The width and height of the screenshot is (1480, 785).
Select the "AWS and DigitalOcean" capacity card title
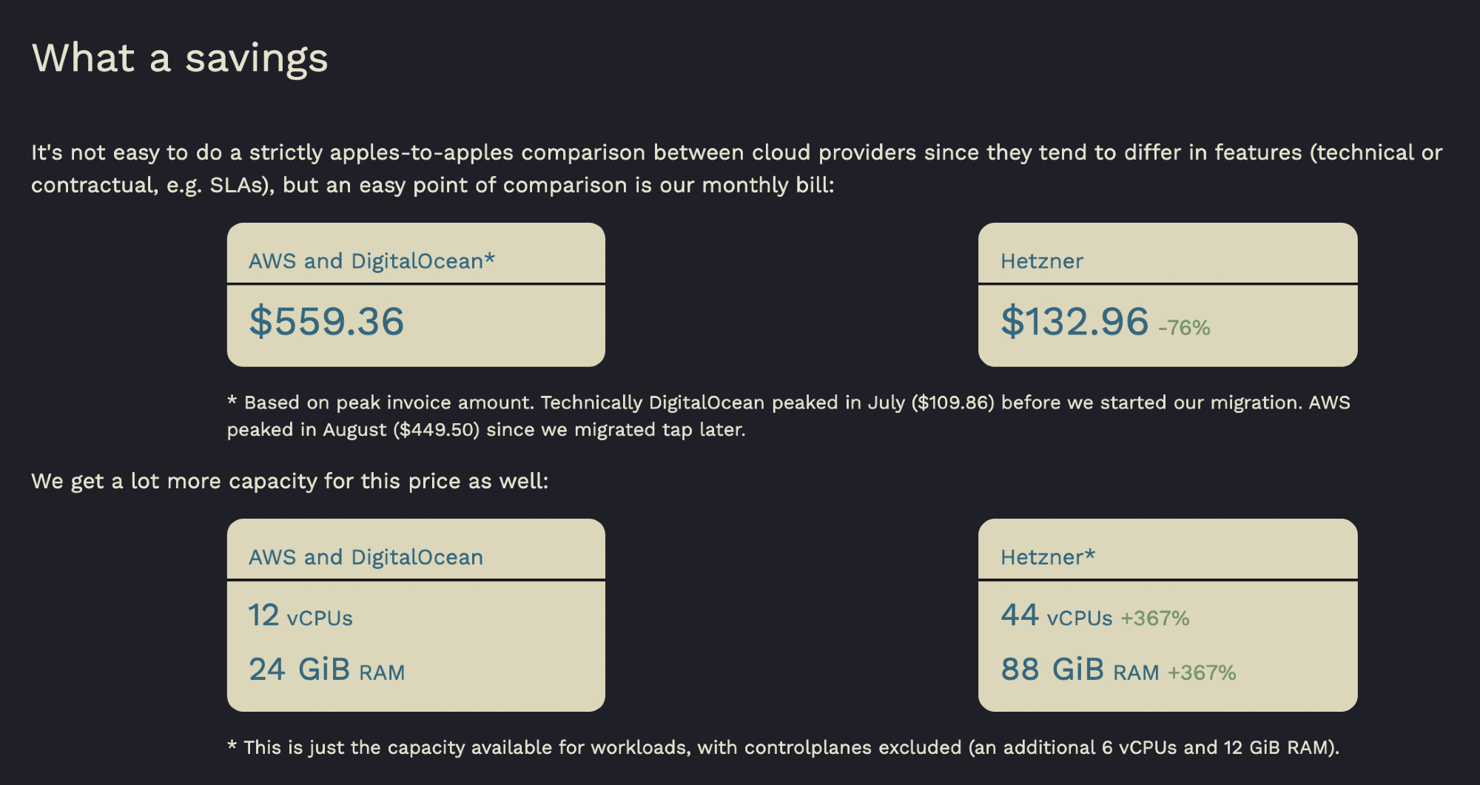pyautogui.click(x=366, y=557)
